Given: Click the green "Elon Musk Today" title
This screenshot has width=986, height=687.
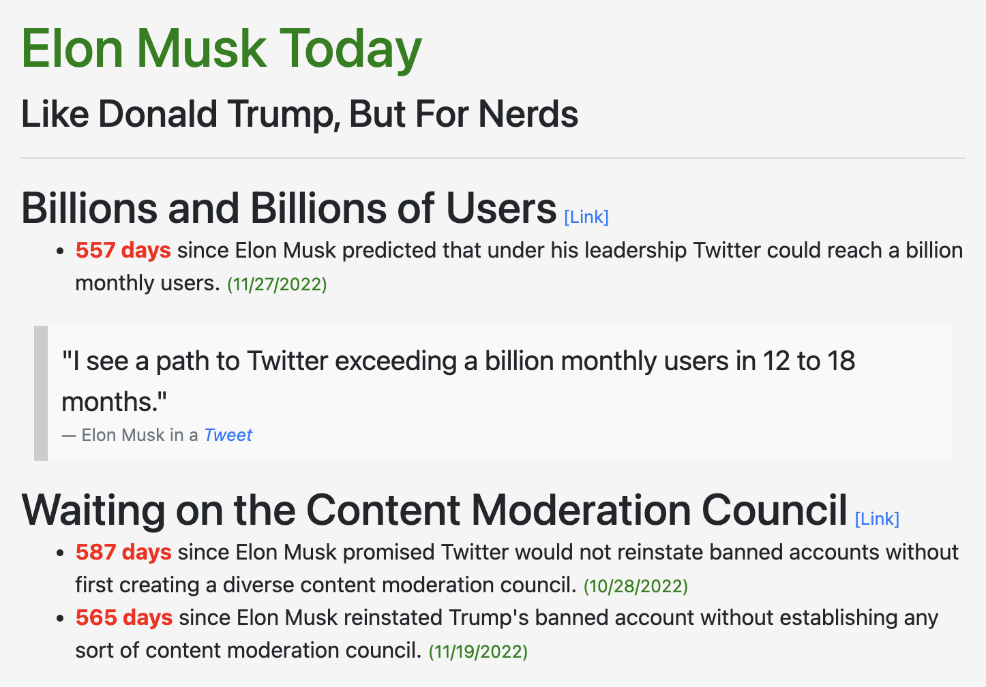Looking at the screenshot, I should [222, 49].
